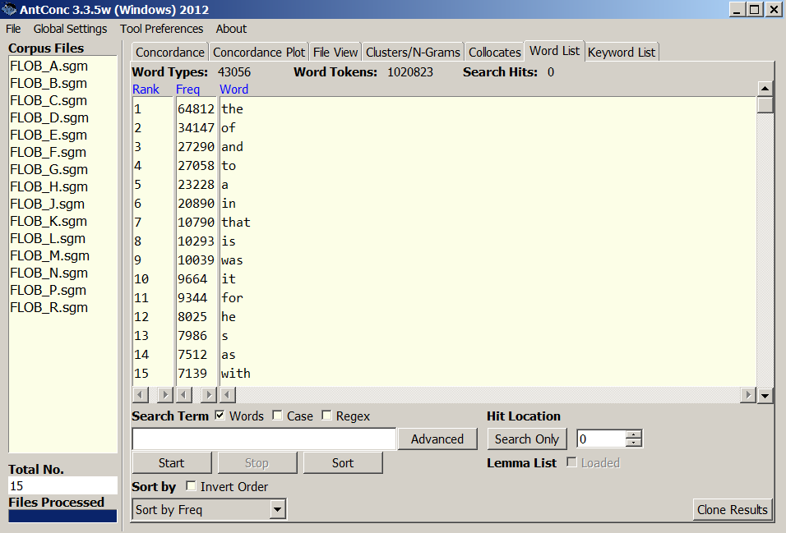Viewport: 786px width, 533px height.
Task: Click the vertical scrollbar up arrow
Action: (765, 89)
